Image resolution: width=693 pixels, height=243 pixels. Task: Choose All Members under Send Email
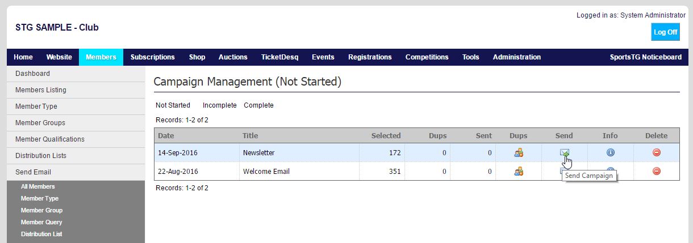(x=38, y=186)
